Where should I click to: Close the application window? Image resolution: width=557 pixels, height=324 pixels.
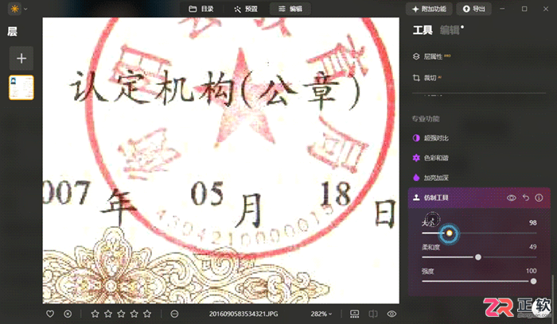pyautogui.click(x=546, y=9)
